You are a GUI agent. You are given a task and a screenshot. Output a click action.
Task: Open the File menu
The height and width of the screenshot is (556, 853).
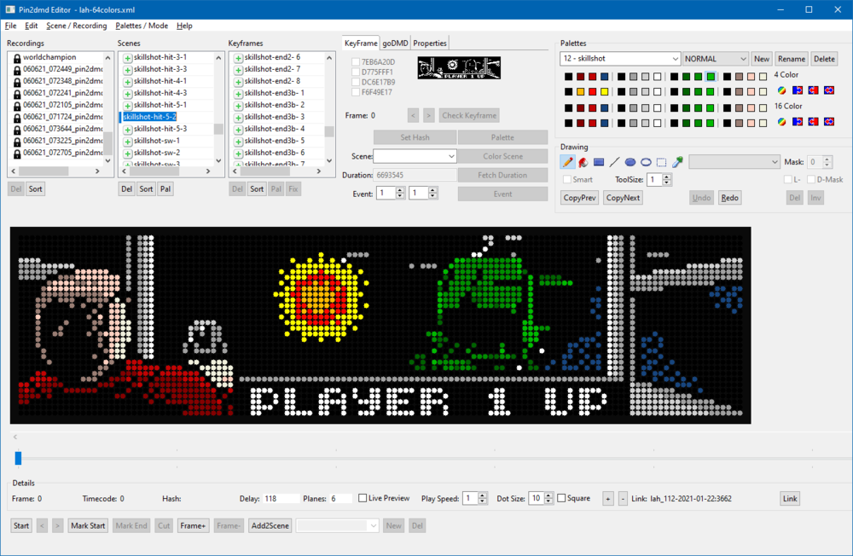tap(10, 26)
